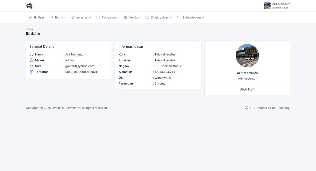Click the IP address 103.133.24.244

coord(165,72)
